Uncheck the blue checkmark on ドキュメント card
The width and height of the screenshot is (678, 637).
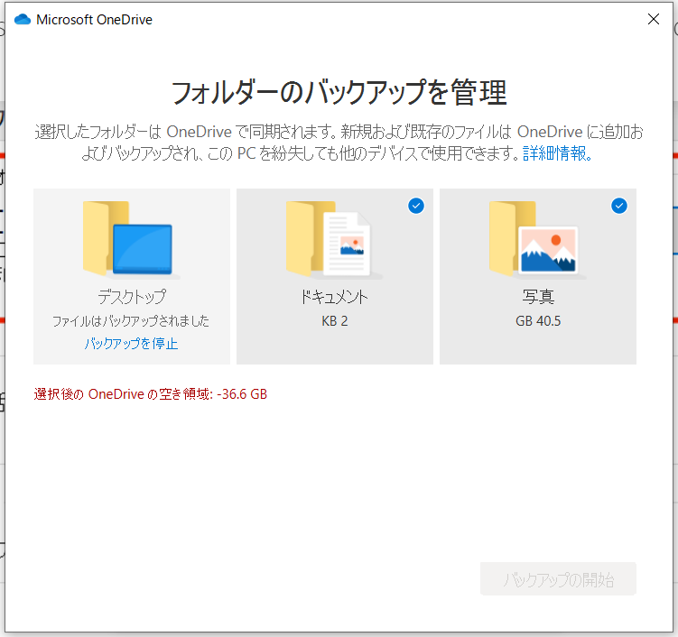pos(416,206)
